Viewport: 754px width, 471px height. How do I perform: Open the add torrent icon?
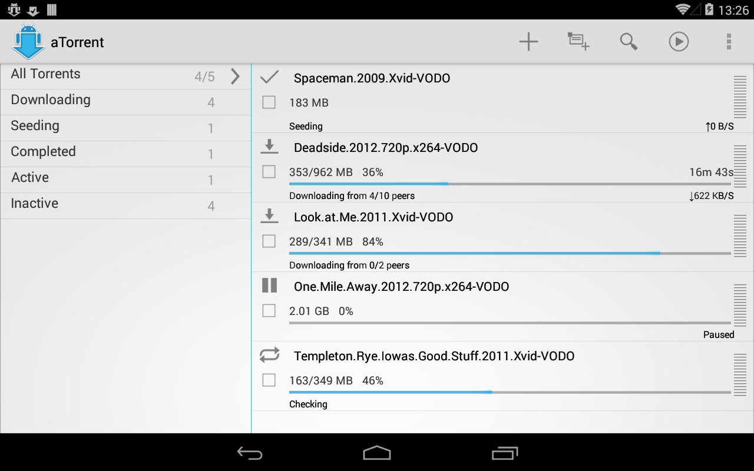click(x=528, y=41)
